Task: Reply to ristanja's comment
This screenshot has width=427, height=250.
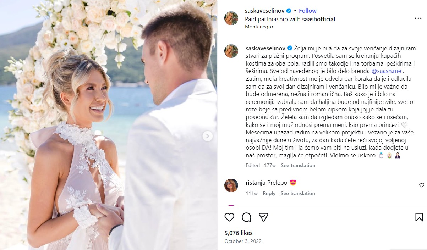Action: click(x=269, y=193)
